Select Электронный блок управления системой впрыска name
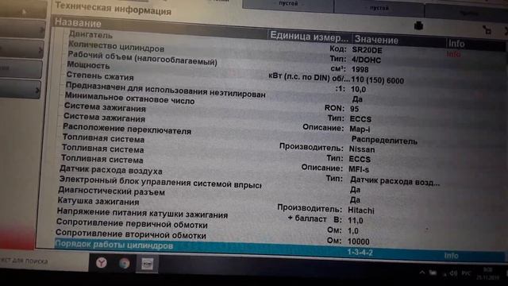 pos(160,182)
